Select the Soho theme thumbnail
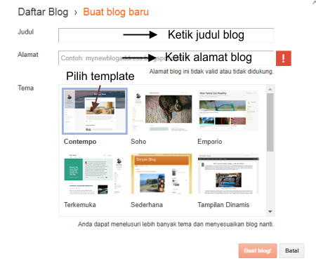Viewport: 316px width, 268px height. click(x=162, y=111)
